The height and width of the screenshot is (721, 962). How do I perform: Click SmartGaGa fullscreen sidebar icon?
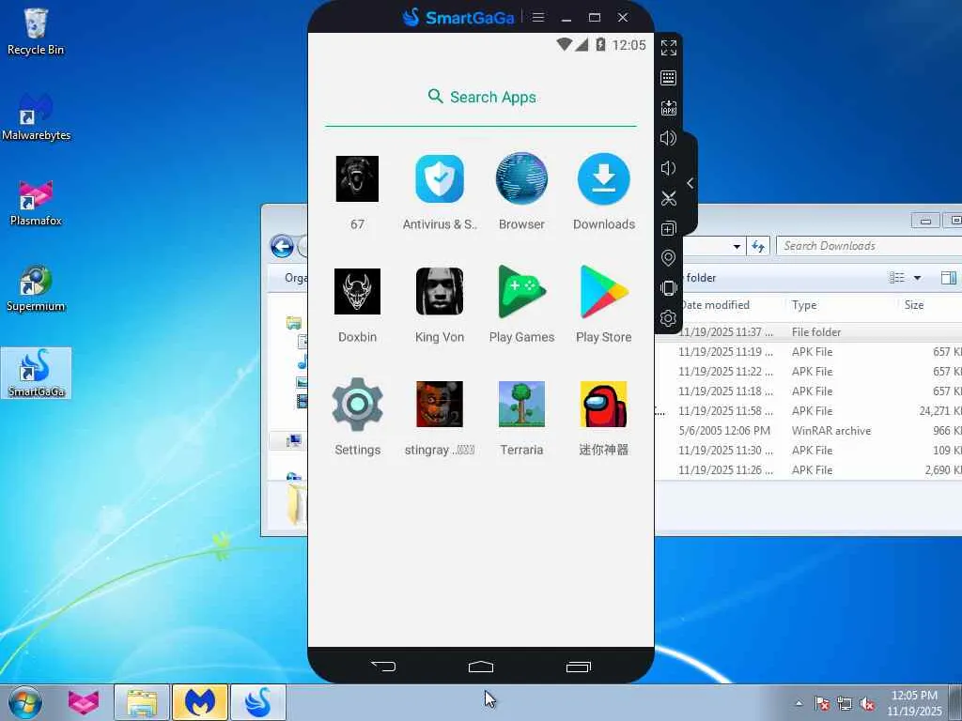[x=669, y=48]
